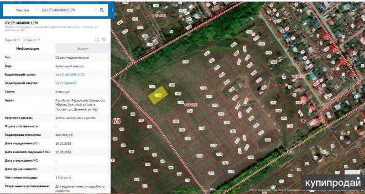Select parcel 1129 on the map
This screenshot has width=365, height=194.
199,156
